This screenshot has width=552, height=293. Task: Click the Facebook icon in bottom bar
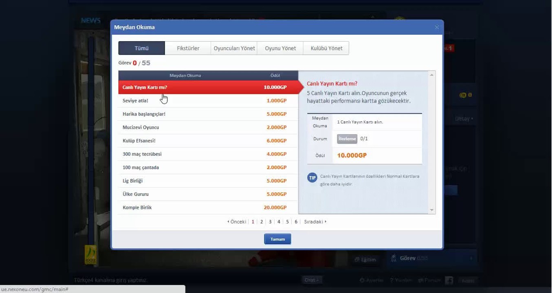(x=449, y=280)
